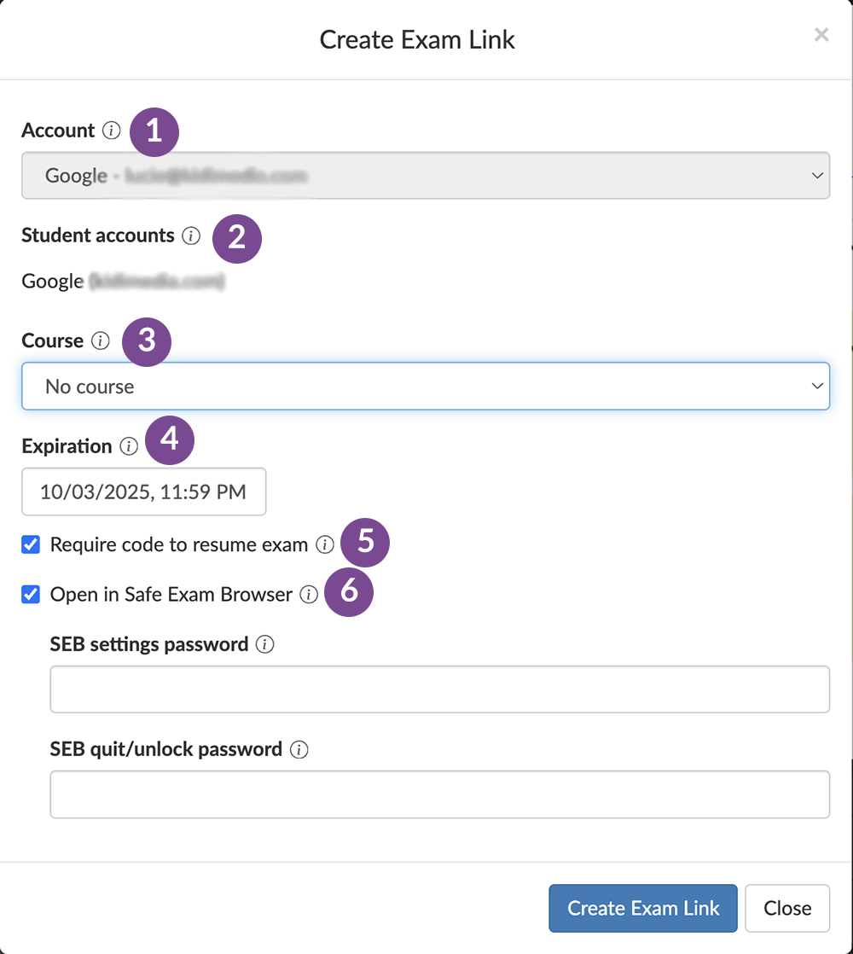Click the info icon beside Require code to resume exam

point(325,544)
